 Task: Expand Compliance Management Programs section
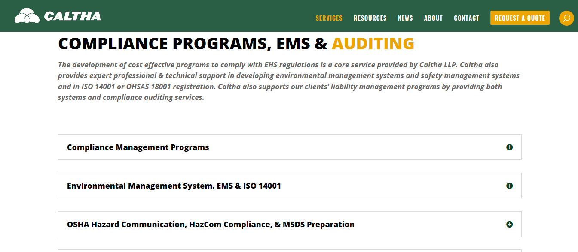point(290,147)
